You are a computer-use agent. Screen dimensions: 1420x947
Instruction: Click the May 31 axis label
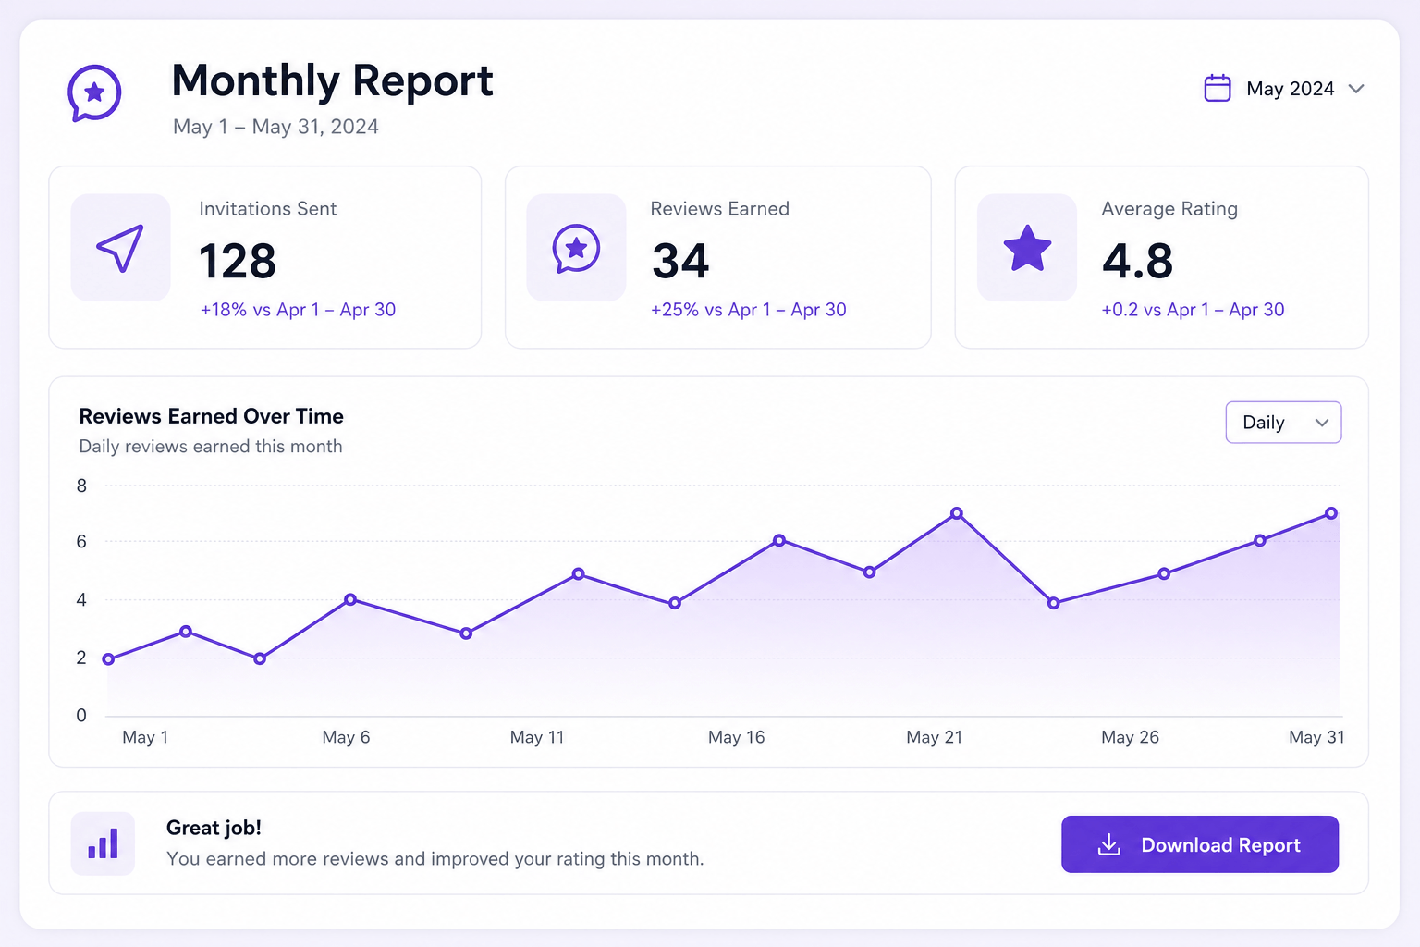pyautogui.click(x=1316, y=737)
